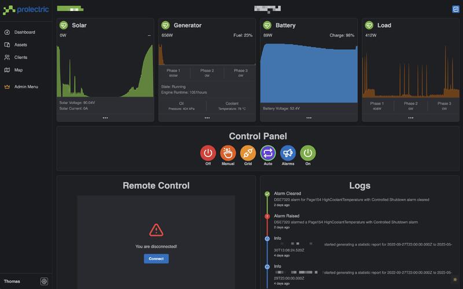463x289 pixels.
Task: Click the Map sidebar icon
Action: pos(8,70)
